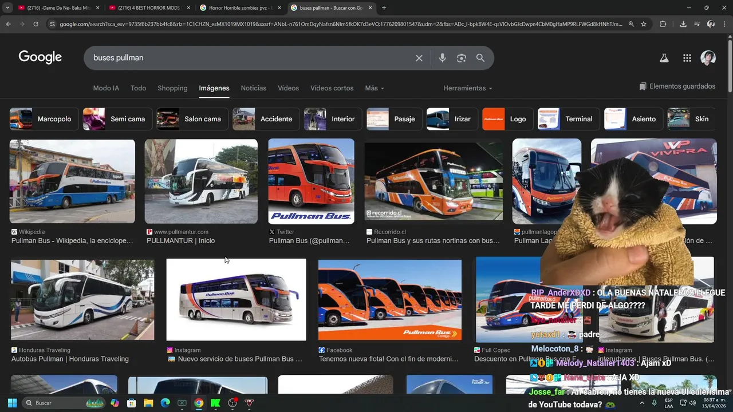The height and width of the screenshot is (412, 733).
Task: Switch to the Vídeos cortos tab
Action: point(332,88)
